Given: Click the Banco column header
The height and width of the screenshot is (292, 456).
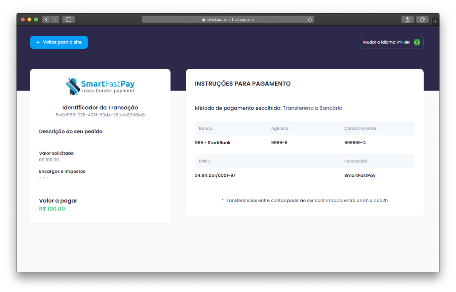Looking at the screenshot, I should point(206,128).
